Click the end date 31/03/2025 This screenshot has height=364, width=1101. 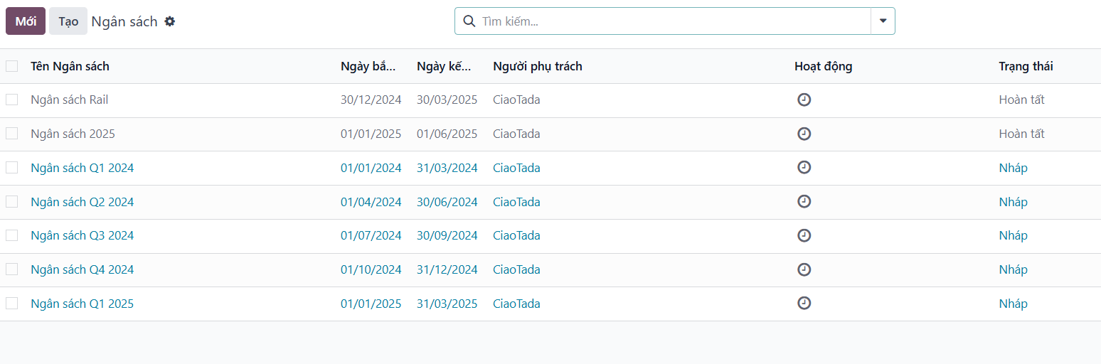point(447,304)
